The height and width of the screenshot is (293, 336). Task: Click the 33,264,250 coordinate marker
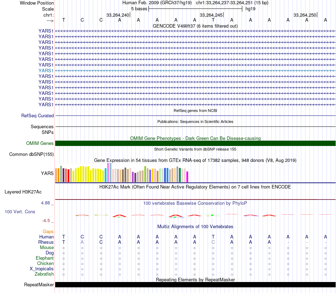coord(305,15)
